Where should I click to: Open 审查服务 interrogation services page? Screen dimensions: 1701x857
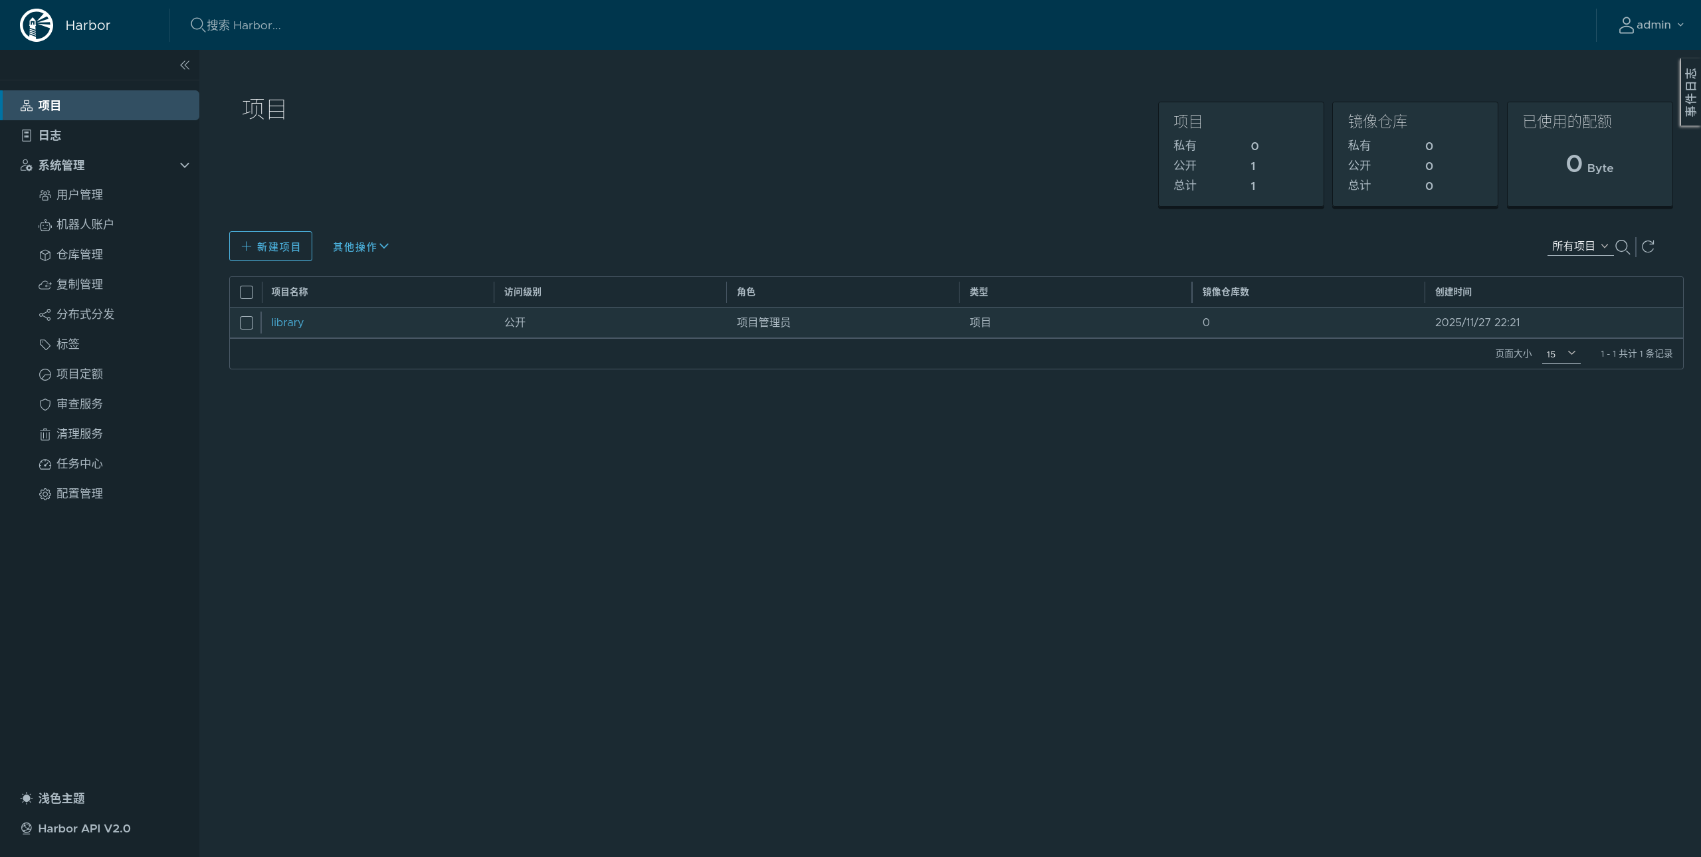click(x=79, y=404)
